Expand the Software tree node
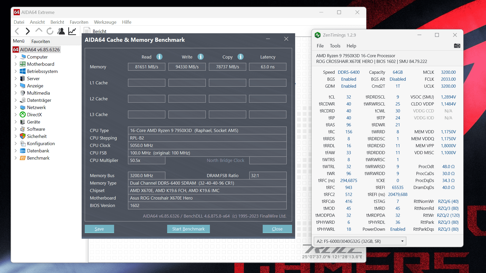Image resolution: width=486 pixels, height=273 pixels. 16,129
